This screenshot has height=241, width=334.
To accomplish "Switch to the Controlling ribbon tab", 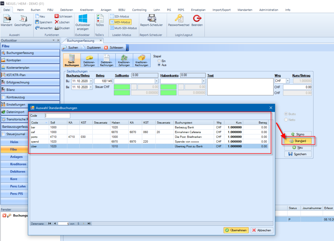I will pos(139,10).
